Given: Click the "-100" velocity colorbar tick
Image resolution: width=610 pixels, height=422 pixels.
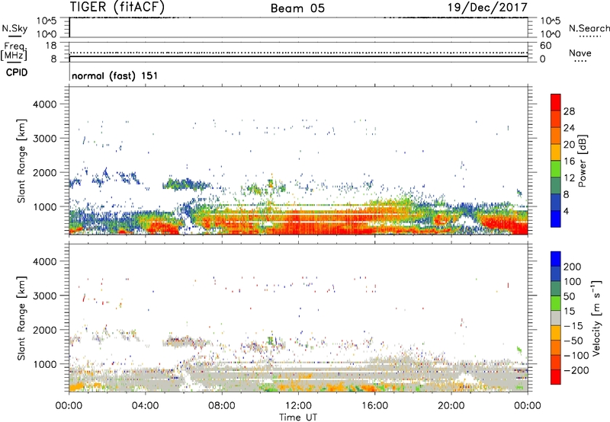Looking at the screenshot, I should (x=576, y=355).
